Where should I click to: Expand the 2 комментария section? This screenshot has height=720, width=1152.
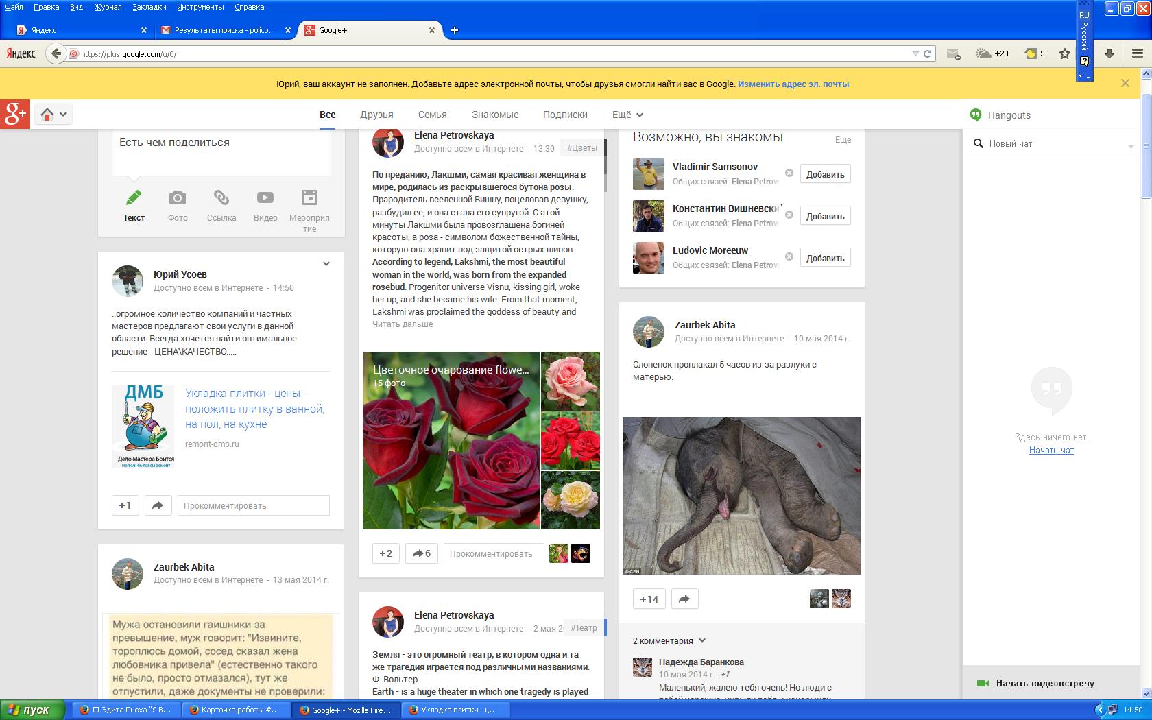pos(669,640)
